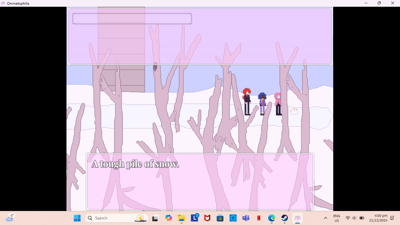Click the ENG US language indicator

coord(337,218)
